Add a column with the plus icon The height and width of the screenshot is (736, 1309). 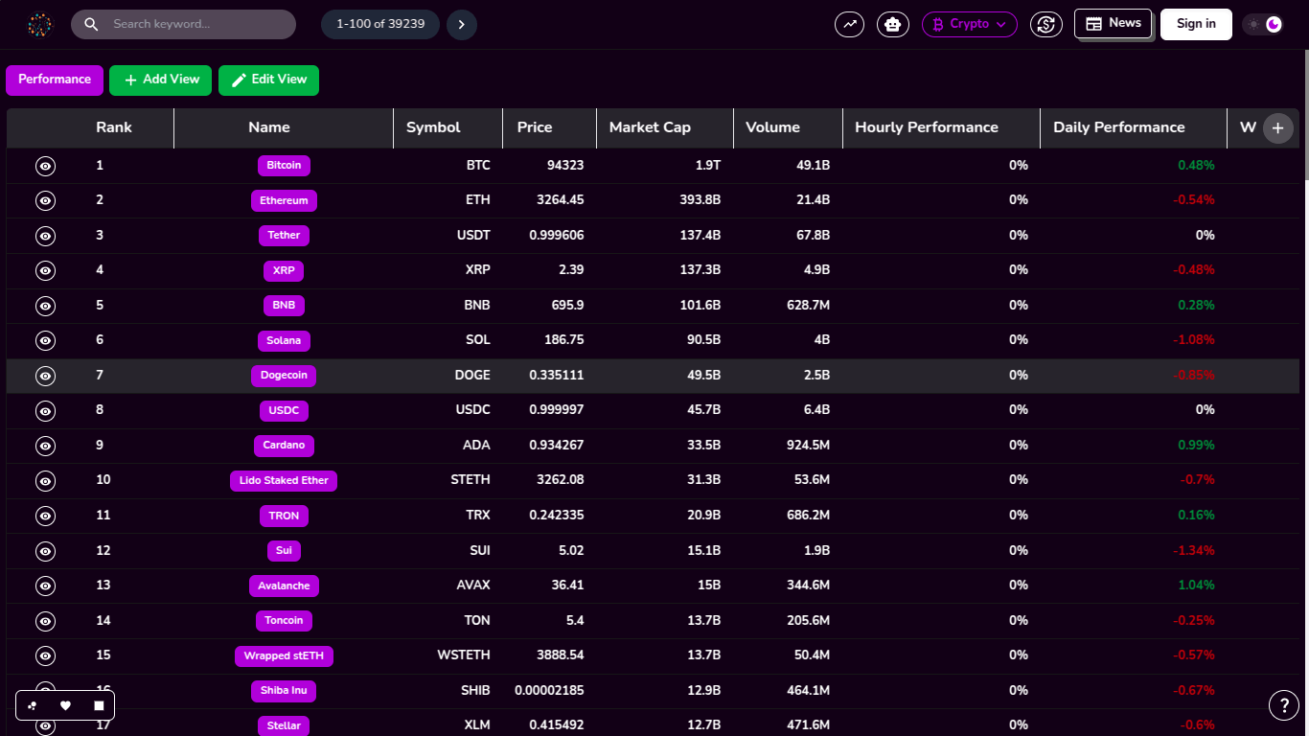1277,127
